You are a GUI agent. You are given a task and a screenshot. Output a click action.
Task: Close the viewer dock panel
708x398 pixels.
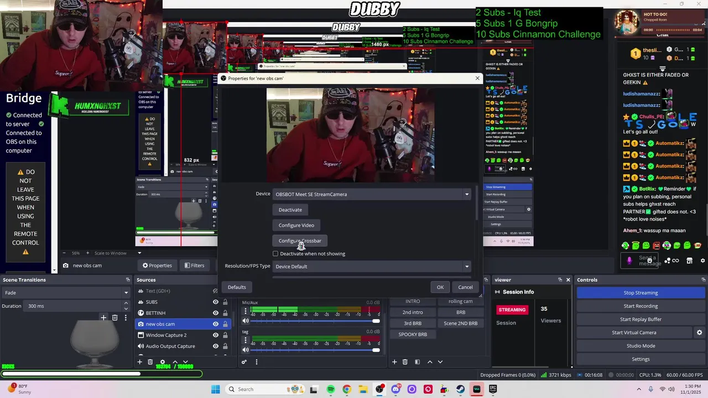(x=568, y=280)
